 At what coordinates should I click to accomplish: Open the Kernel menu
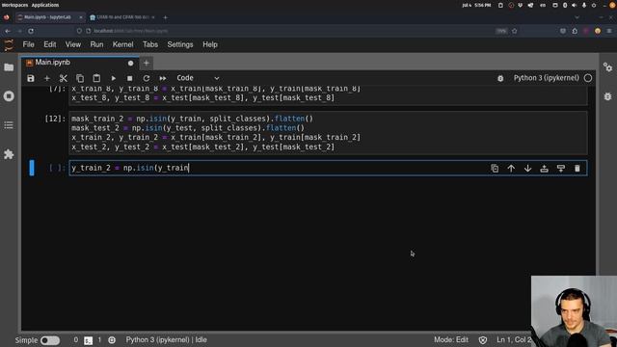pos(122,44)
